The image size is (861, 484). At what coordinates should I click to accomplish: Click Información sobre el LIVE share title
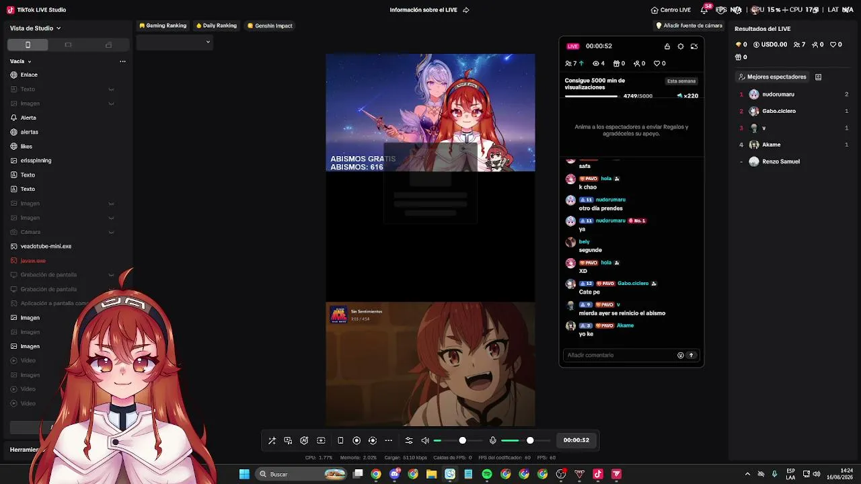point(429,10)
